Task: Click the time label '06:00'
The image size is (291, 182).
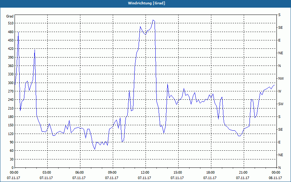Action: click(x=79, y=172)
